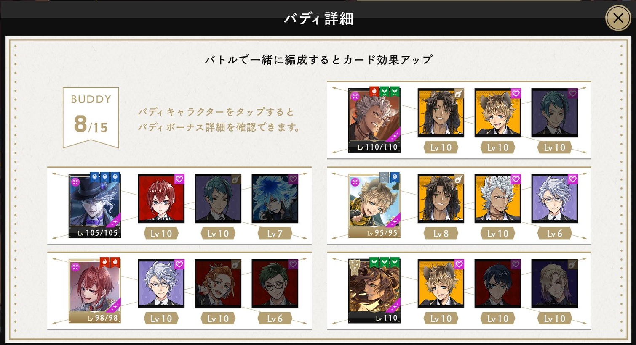Select the blue flame-haired buddy Lv 7
Viewport: 636px width, 345px height.
(275, 198)
